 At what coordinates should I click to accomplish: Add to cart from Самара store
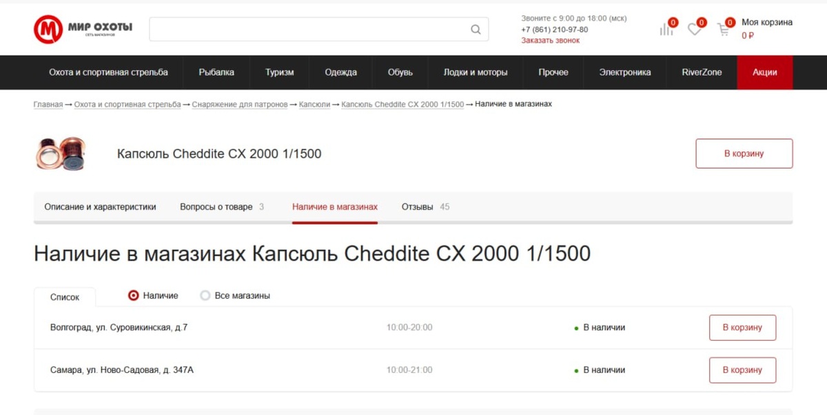coord(742,370)
